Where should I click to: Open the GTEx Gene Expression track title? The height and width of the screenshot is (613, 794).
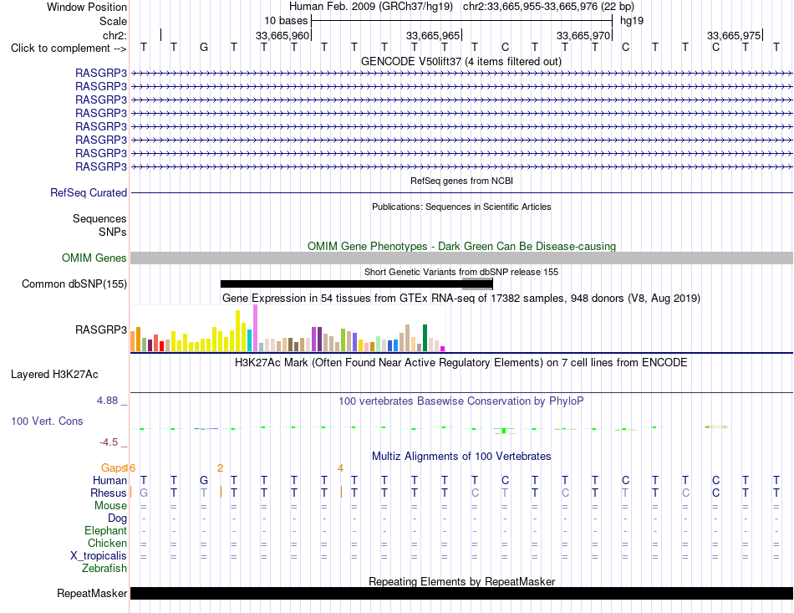click(x=461, y=298)
